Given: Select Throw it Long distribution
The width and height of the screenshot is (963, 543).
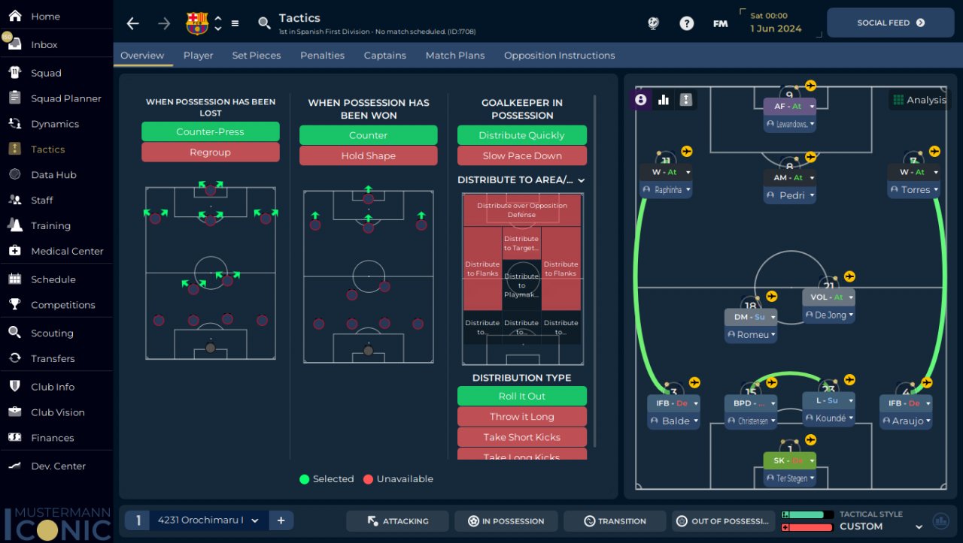Looking at the screenshot, I should (522, 417).
